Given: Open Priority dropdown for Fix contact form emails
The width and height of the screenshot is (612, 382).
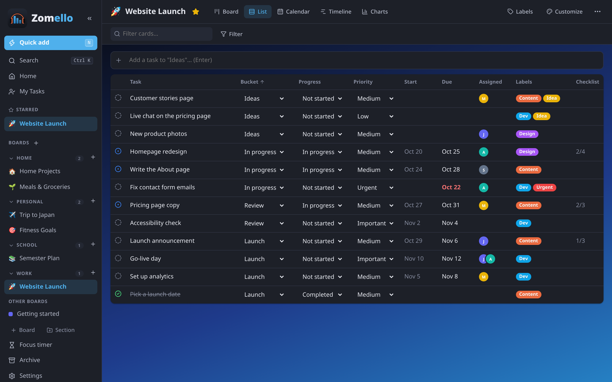Looking at the screenshot, I should [375, 188].
